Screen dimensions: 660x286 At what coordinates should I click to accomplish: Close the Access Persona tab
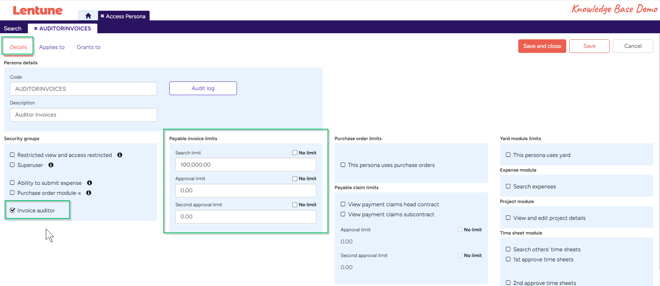click(x=102, y=16)
